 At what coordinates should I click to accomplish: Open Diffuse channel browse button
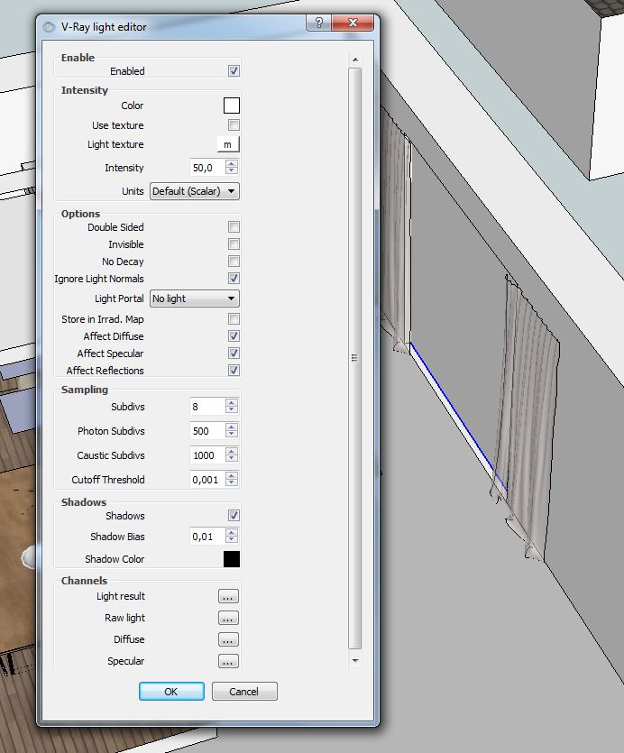(x=228, y=639)
